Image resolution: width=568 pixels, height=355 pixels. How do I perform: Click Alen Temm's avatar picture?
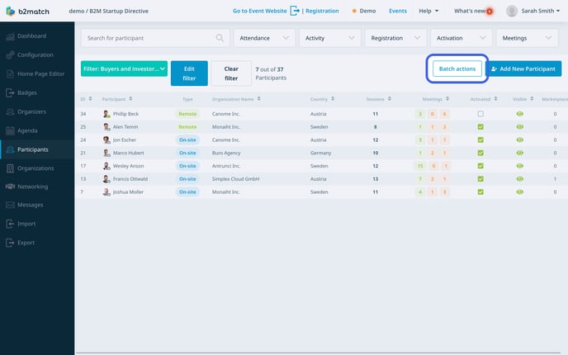106,127
